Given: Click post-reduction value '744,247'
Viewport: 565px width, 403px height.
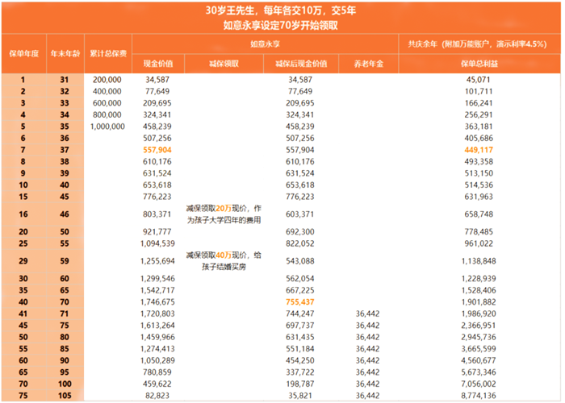Looking at the screenshot, I should [x=299, y=314].
